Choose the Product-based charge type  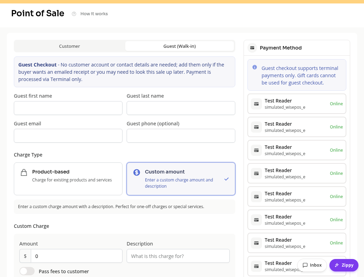(68, 179)
